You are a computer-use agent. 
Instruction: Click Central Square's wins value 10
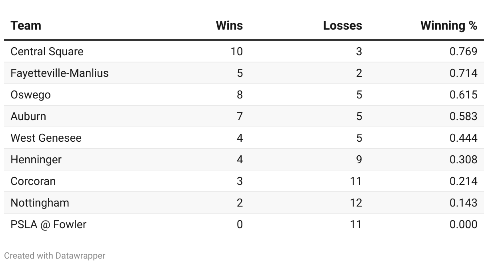(x=236, y=52)
